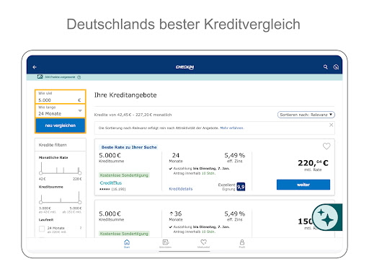Open the Start home tab

(127, 243)
